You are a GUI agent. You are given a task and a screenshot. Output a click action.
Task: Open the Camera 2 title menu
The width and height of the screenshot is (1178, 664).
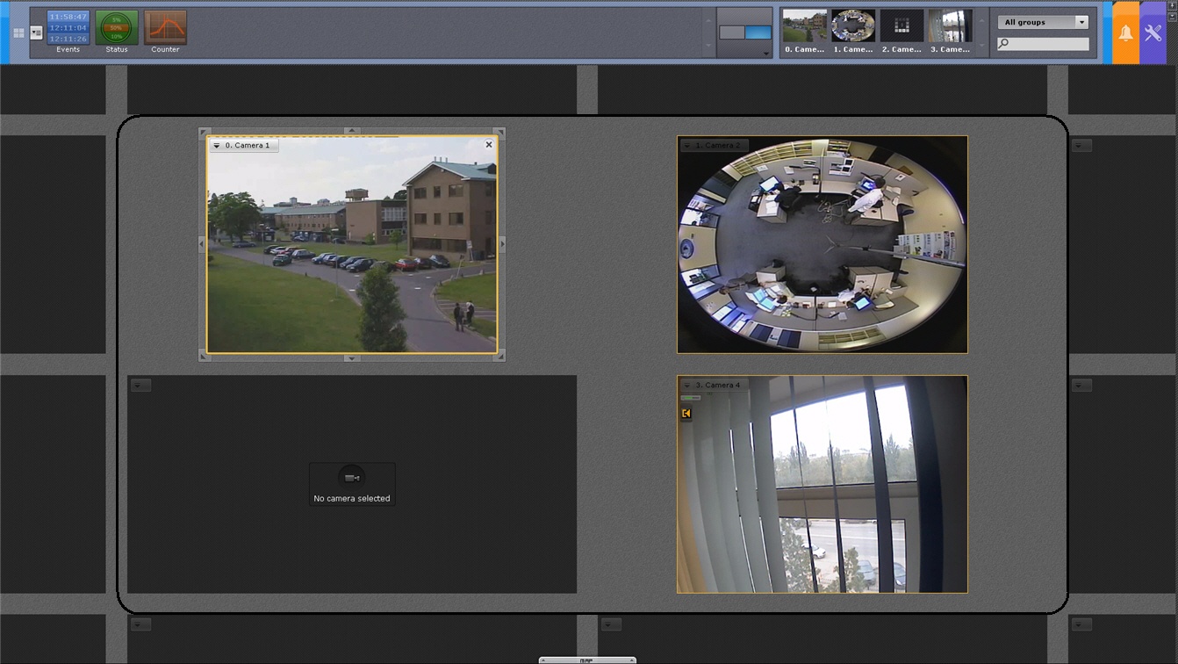pos(687,146)
